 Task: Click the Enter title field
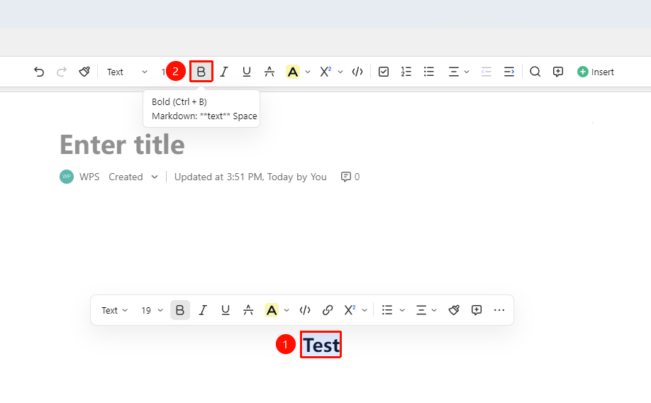122,145
